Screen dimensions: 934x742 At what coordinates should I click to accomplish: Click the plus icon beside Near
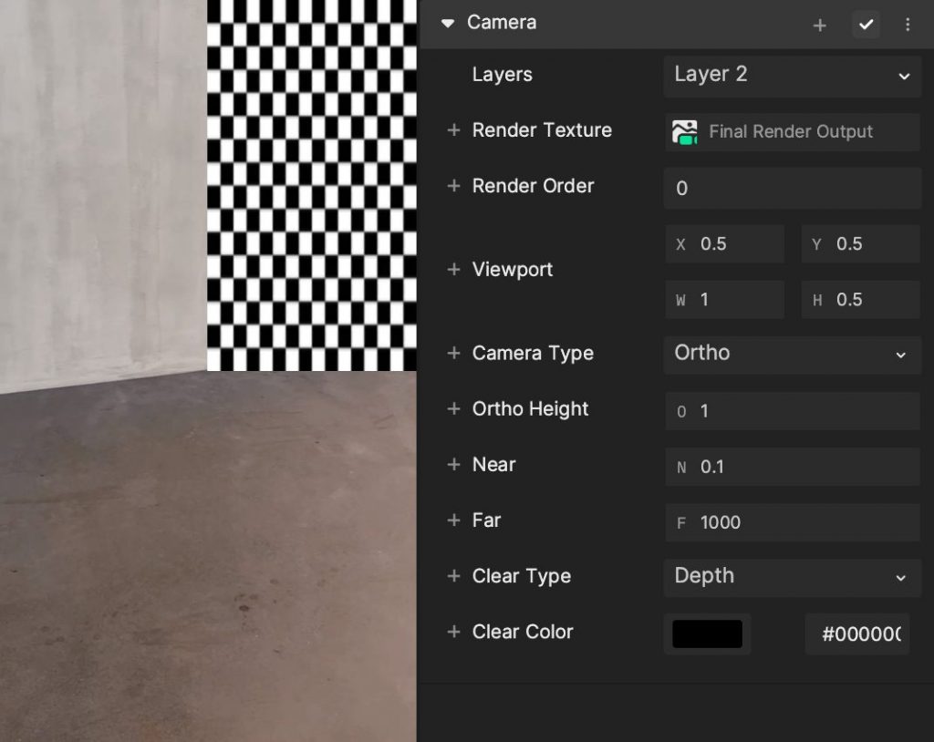click(x=454, y=465)
